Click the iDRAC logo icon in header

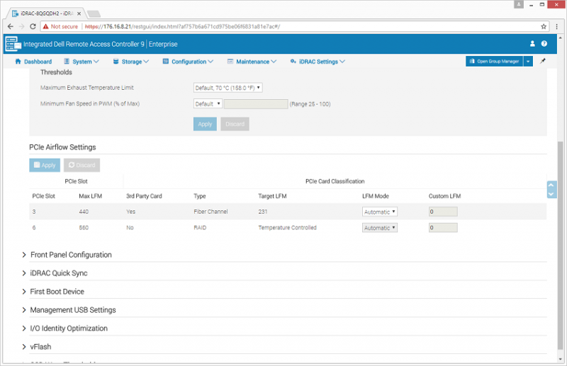(x=13, y=44)
